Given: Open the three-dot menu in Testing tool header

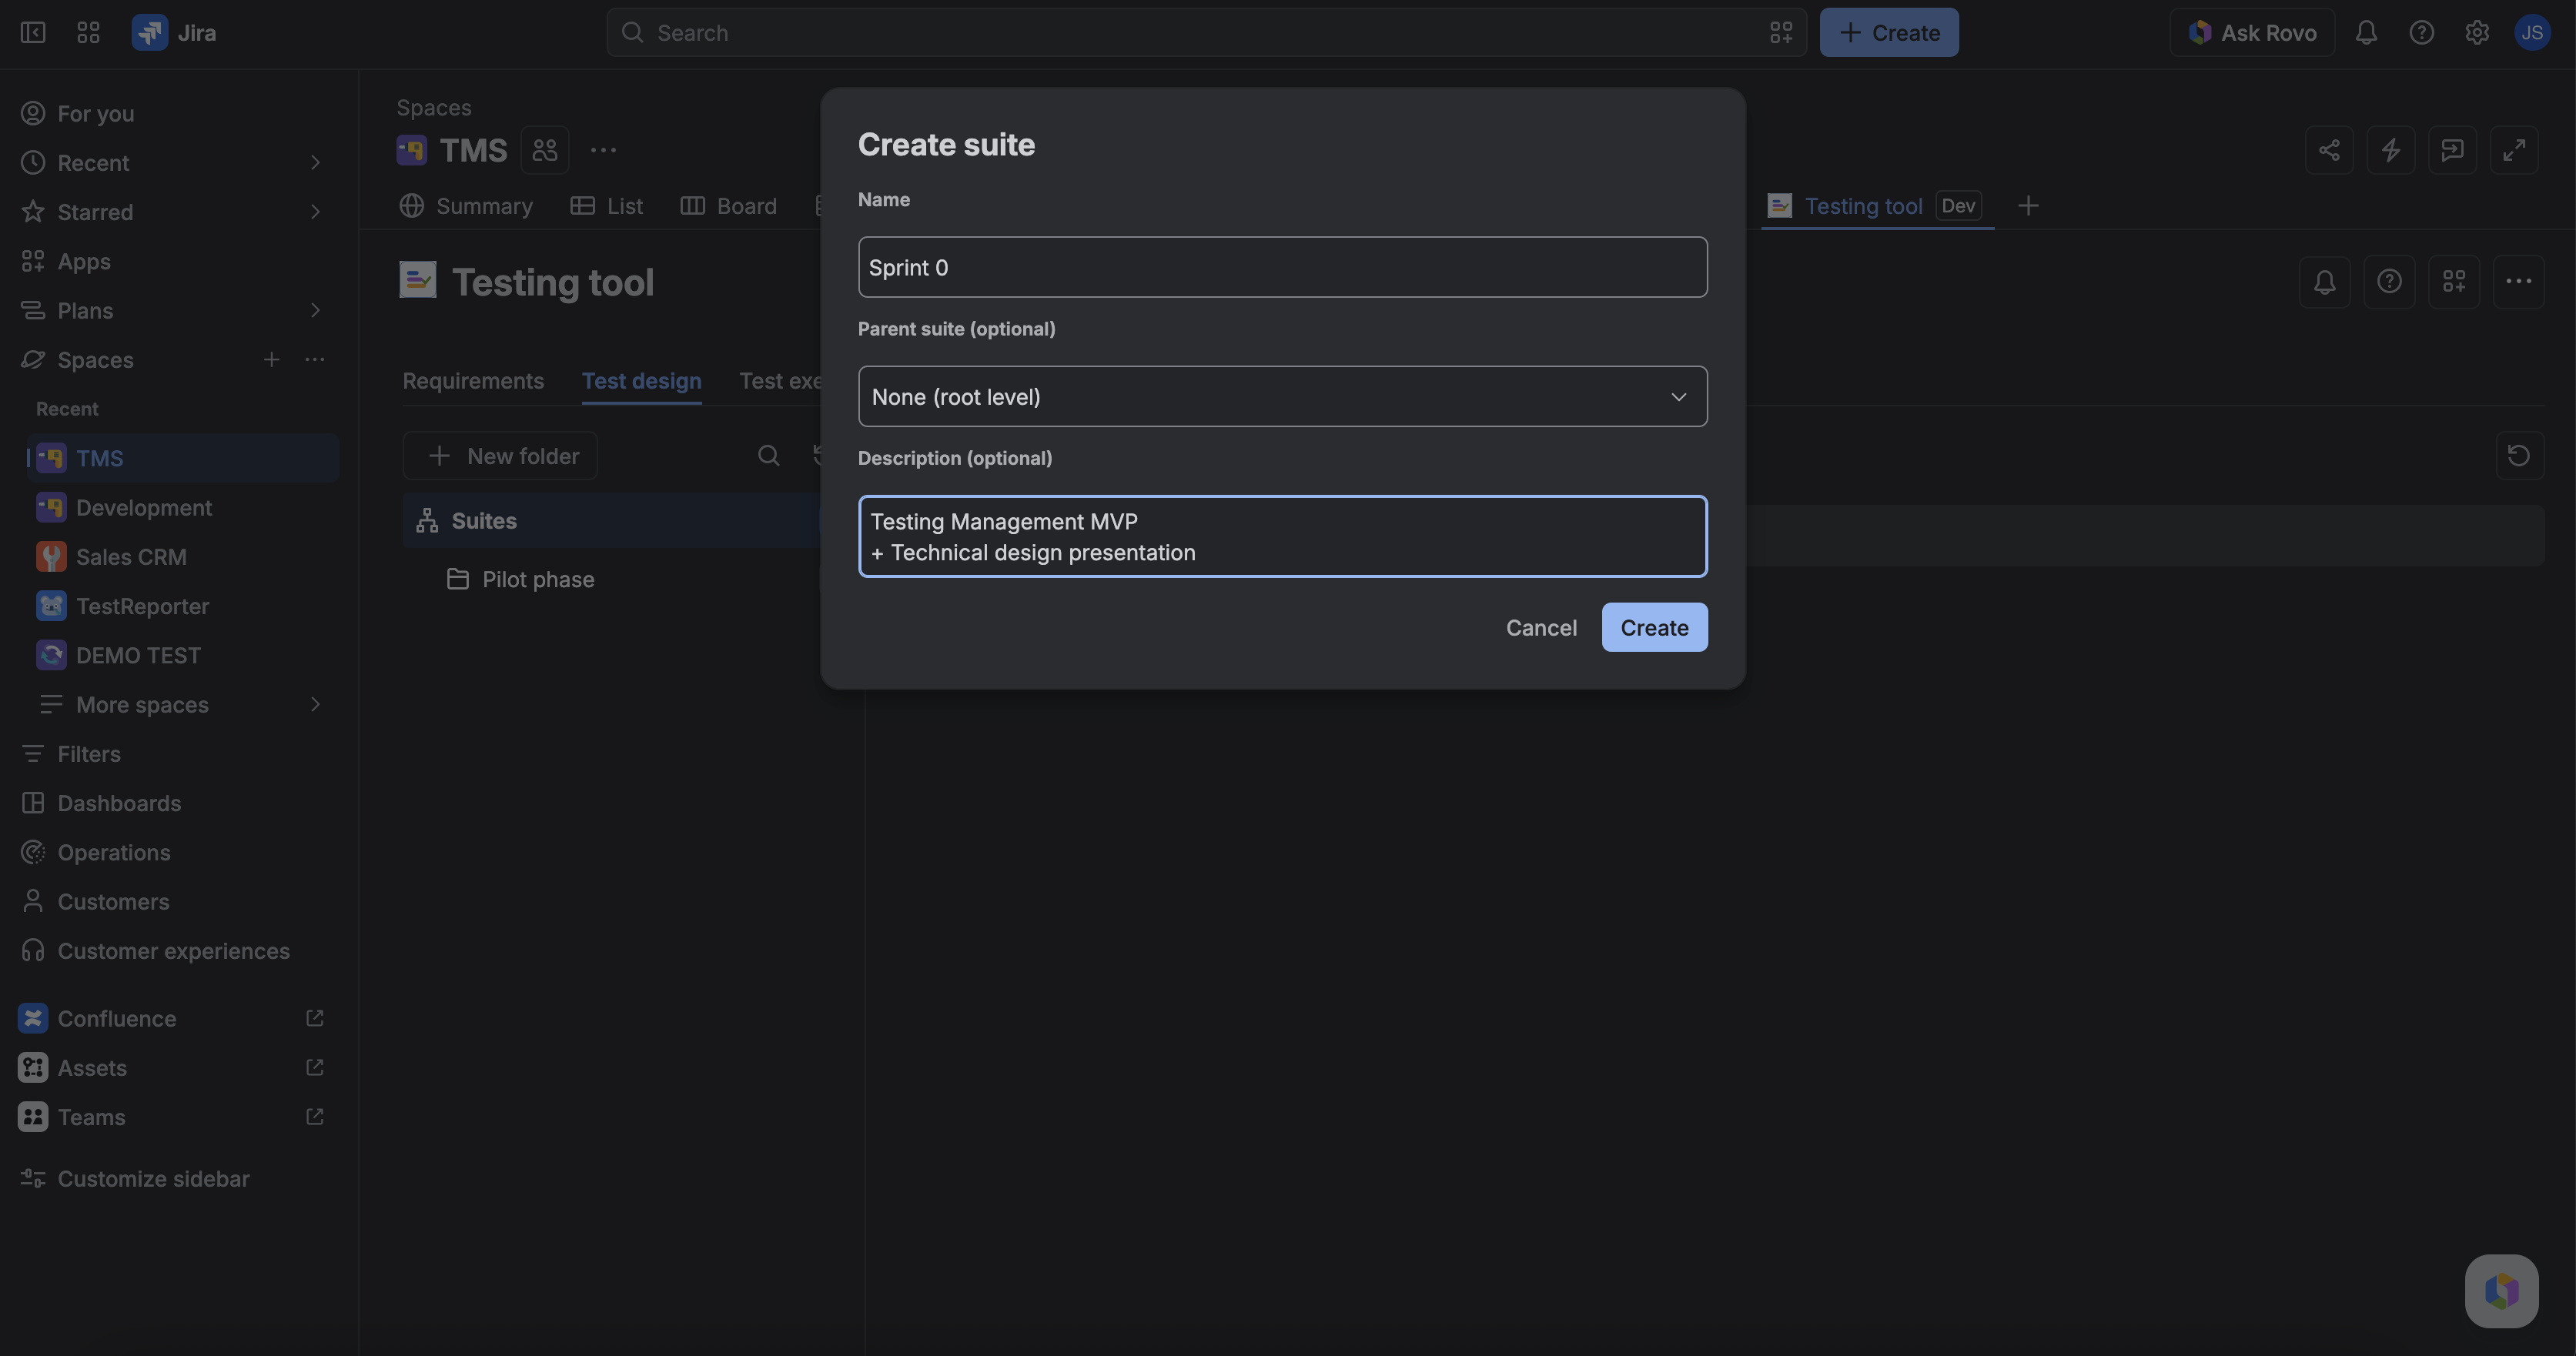Looking at the screenshot, I should coord(2519,282).
